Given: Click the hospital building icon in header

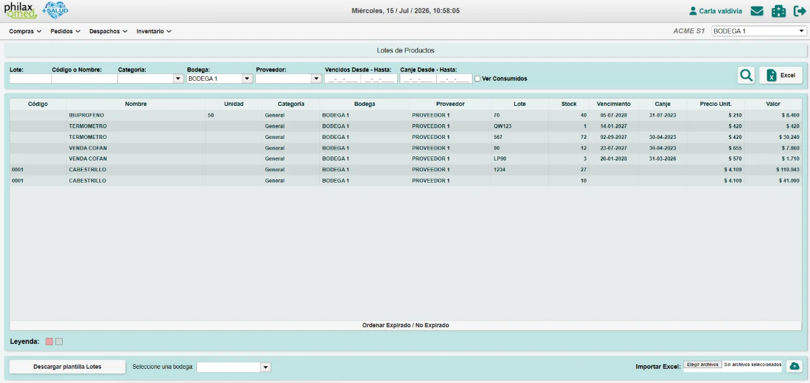Looking at the screenshot, I should pos(779,11).
